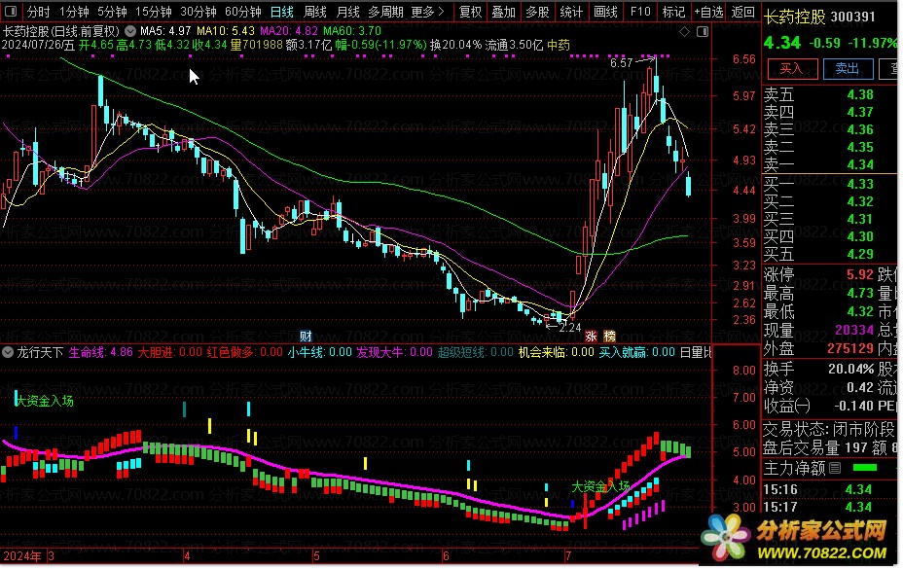Expand main chart indicator dropdown arrow
Screen dimensions: 903x569
click(130, 30)
